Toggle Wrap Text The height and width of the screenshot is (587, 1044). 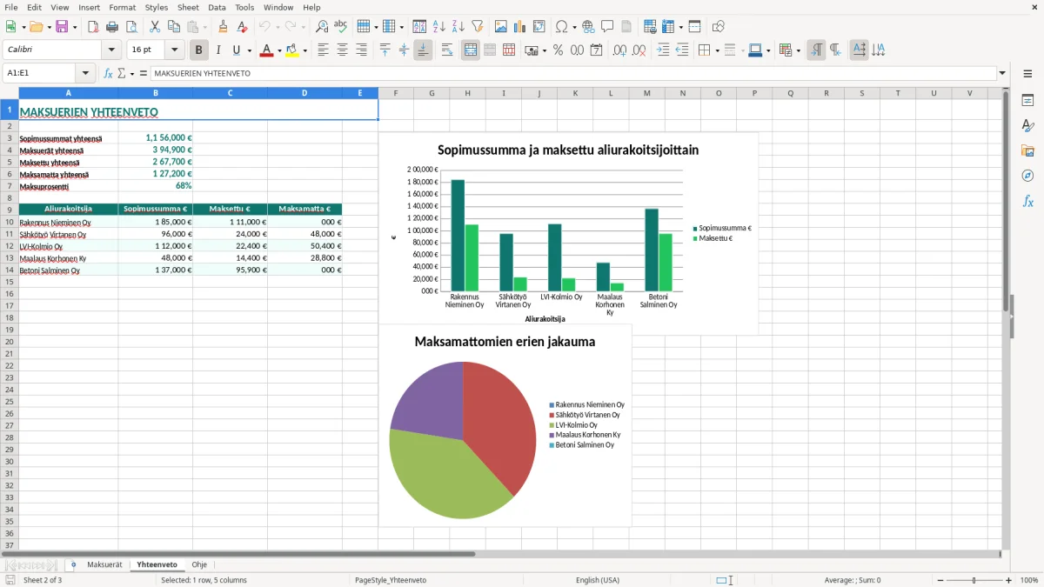(x=447, y=50)
